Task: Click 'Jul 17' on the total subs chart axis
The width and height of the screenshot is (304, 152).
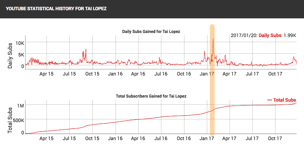Action: pyautogui.click(x=252, y=139)
